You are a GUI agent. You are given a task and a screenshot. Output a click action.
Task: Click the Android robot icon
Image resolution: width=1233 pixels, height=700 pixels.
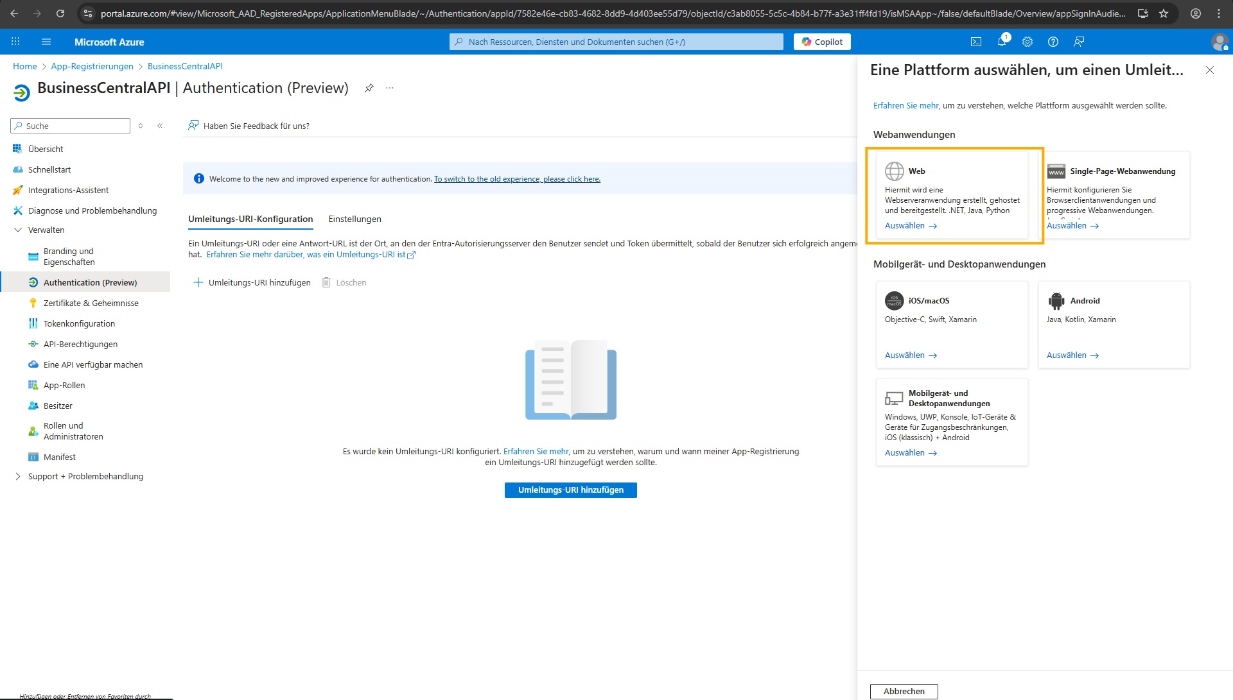[x=1056, y=301]
